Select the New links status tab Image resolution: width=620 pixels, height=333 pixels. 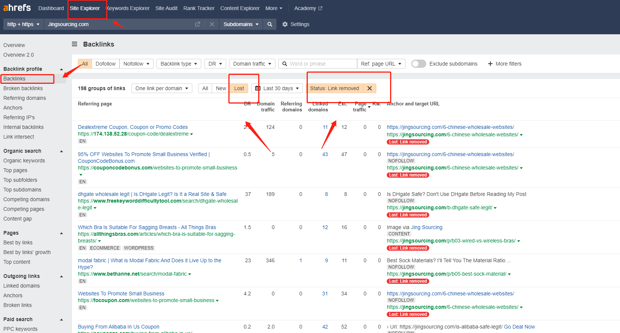point(221,88)
